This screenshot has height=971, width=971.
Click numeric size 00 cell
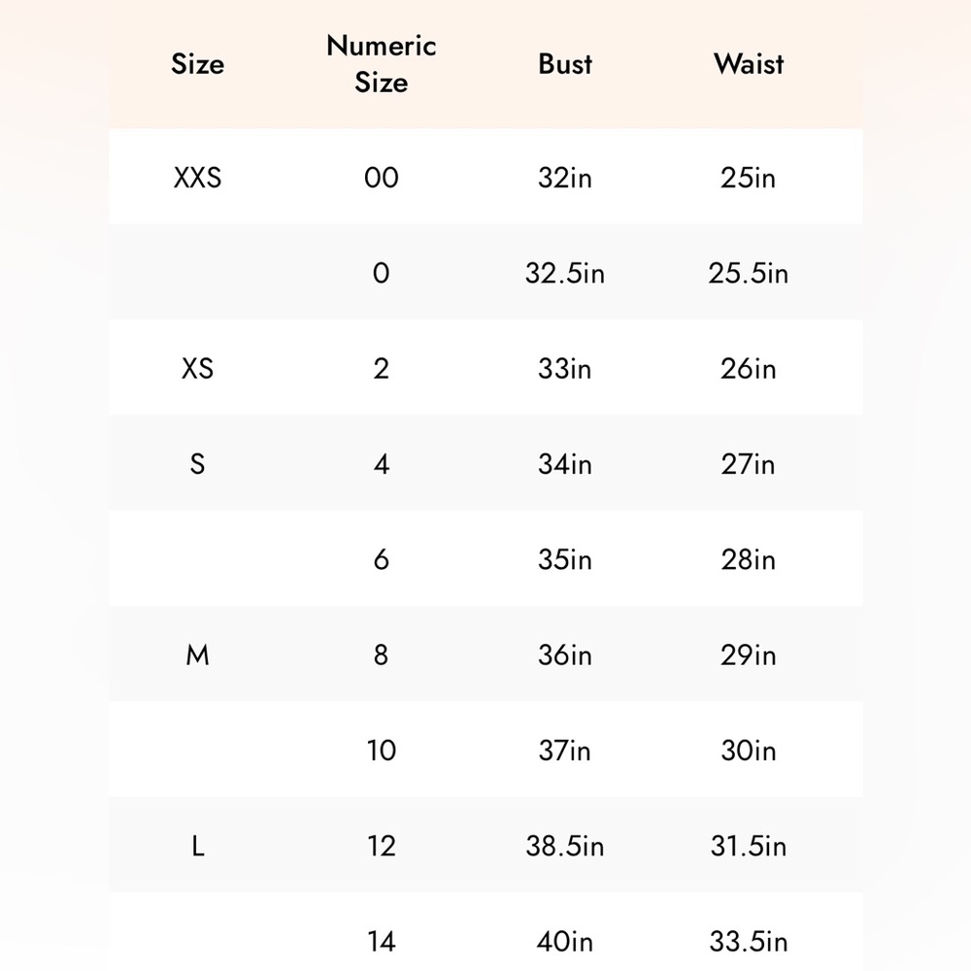pos(382,178)
